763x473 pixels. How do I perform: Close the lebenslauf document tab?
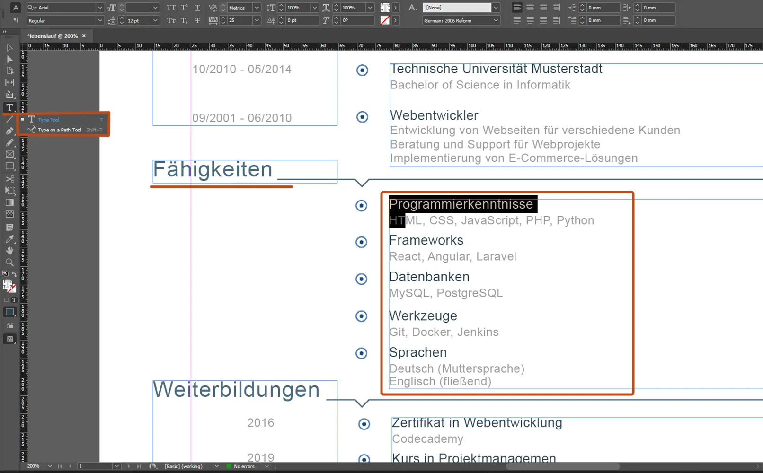click(84, 36)
